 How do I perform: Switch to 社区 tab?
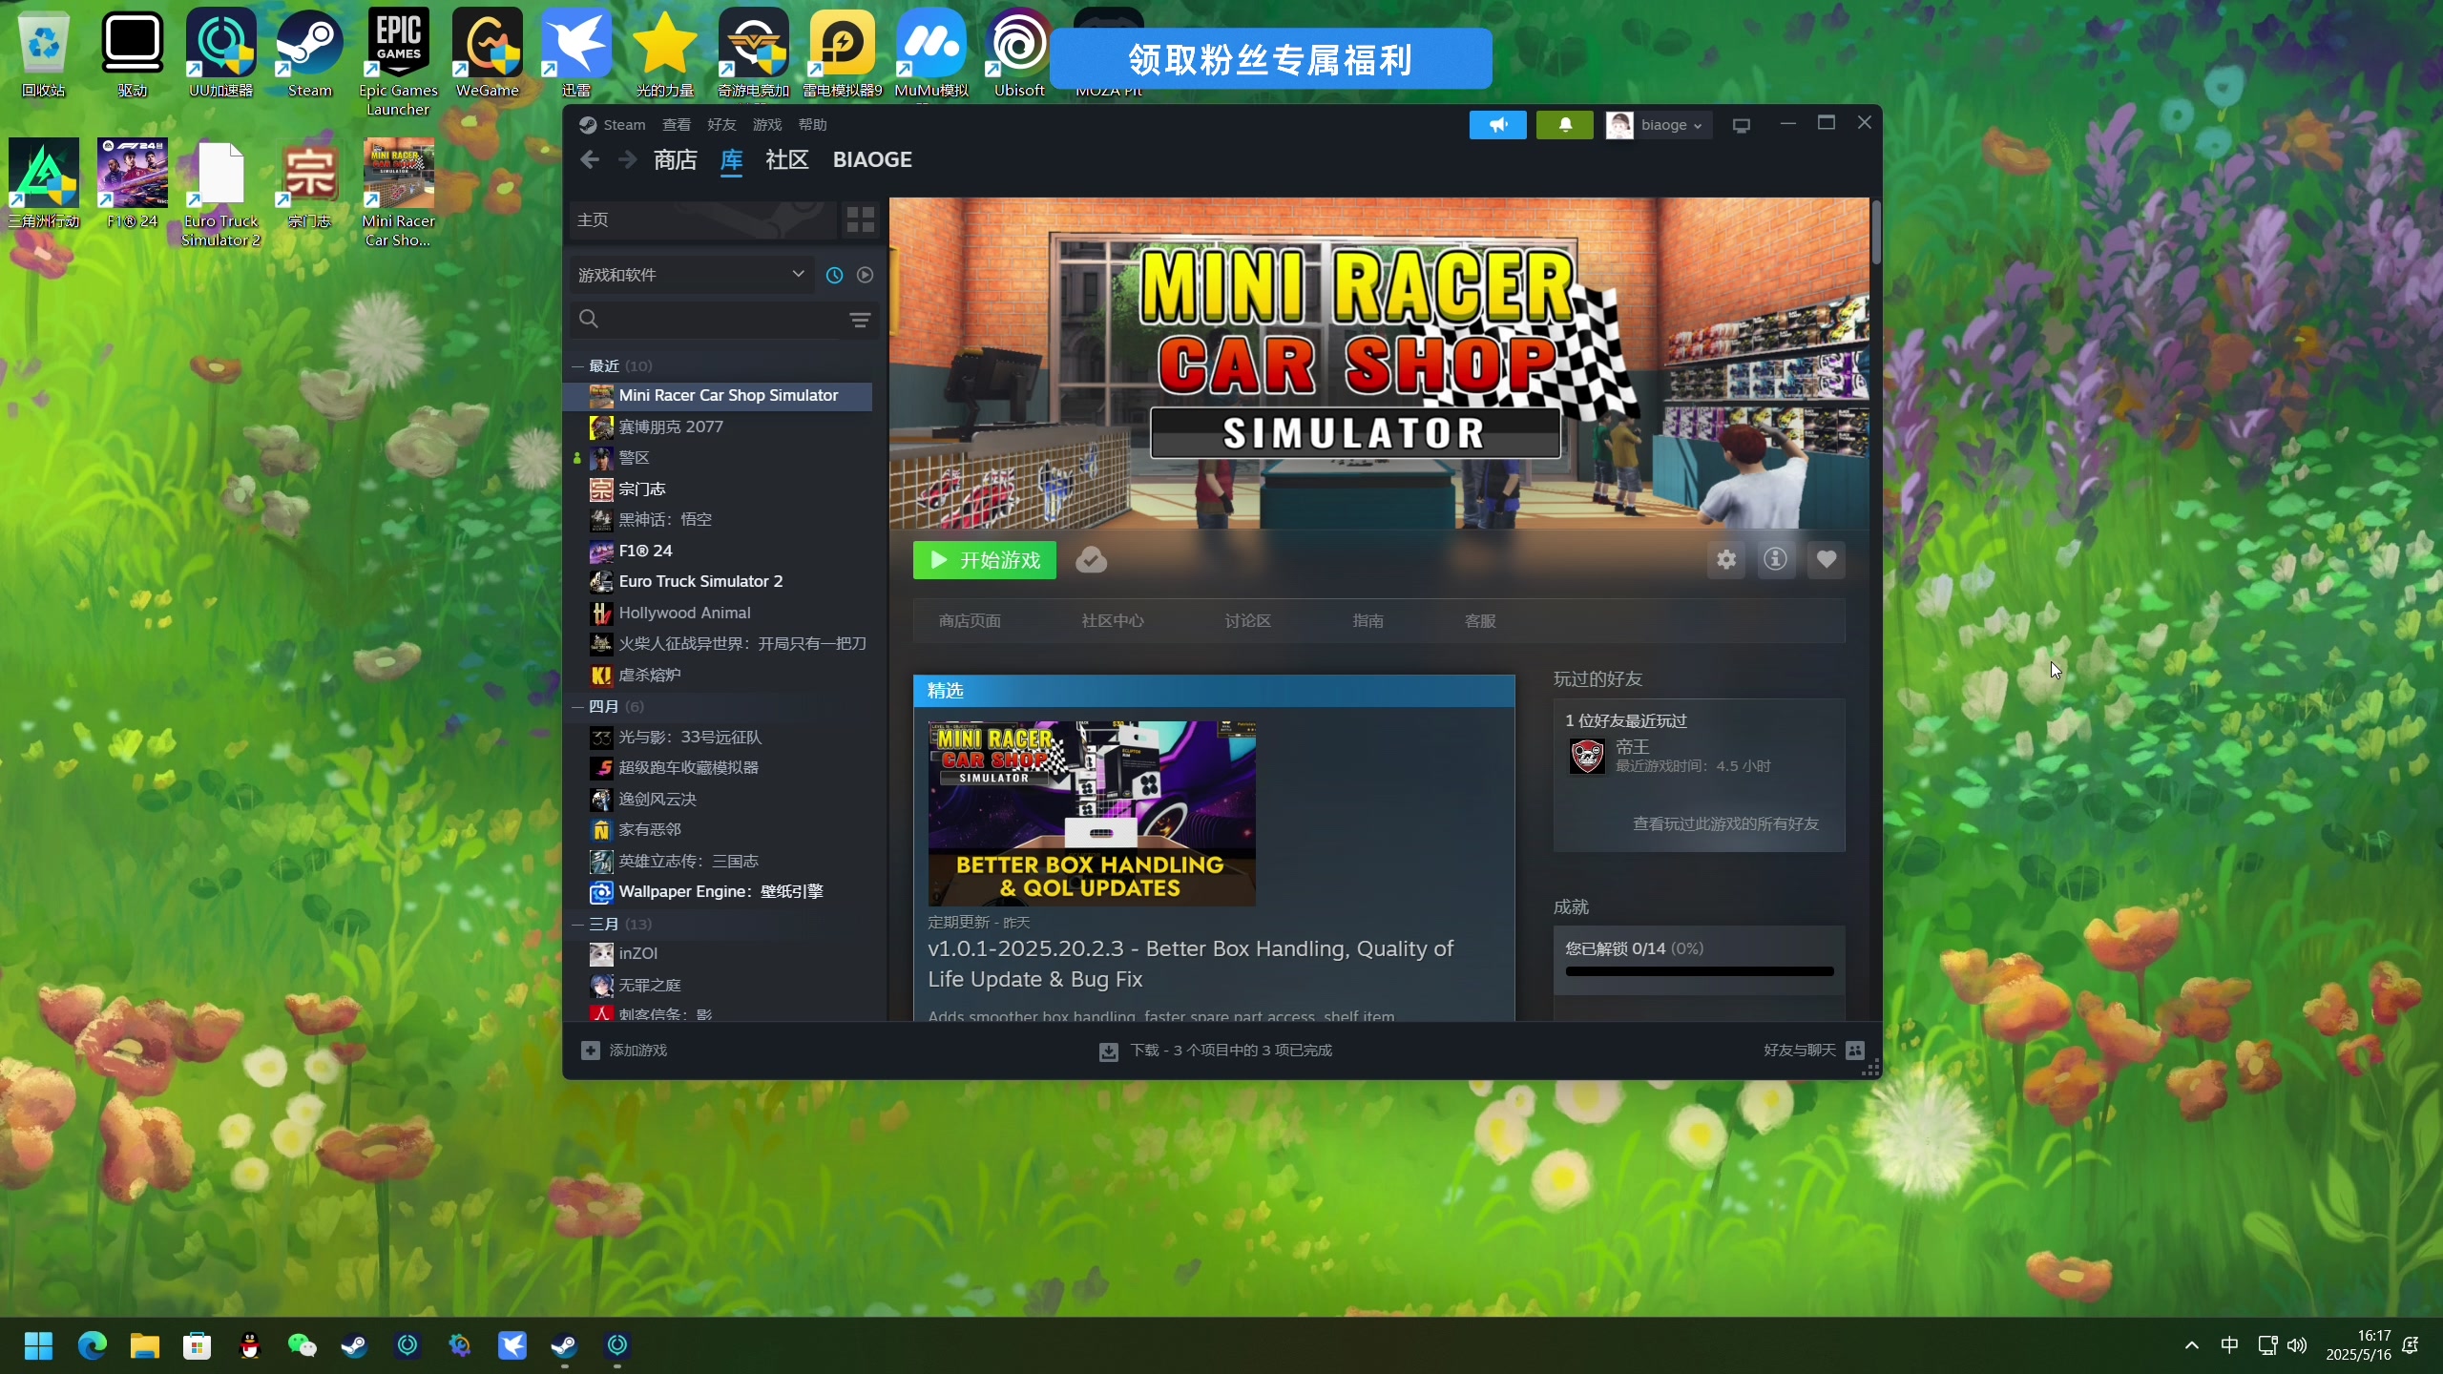click(x=787, y=160)
